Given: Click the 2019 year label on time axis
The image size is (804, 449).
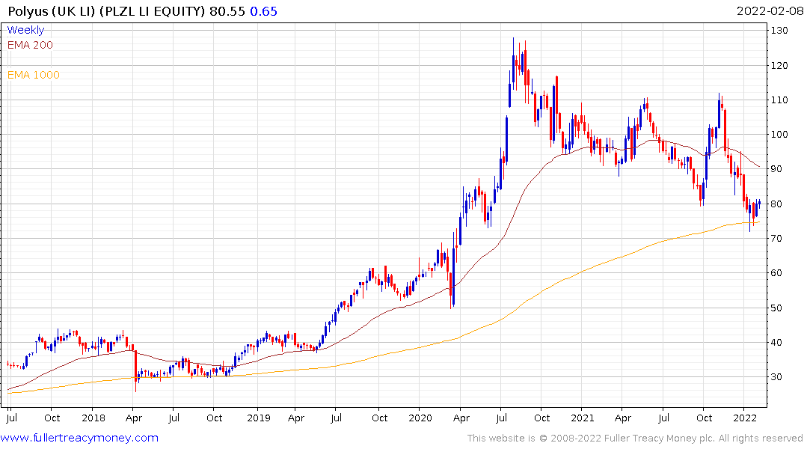Looking at the screenshot, I should click(x=259, y=418).
